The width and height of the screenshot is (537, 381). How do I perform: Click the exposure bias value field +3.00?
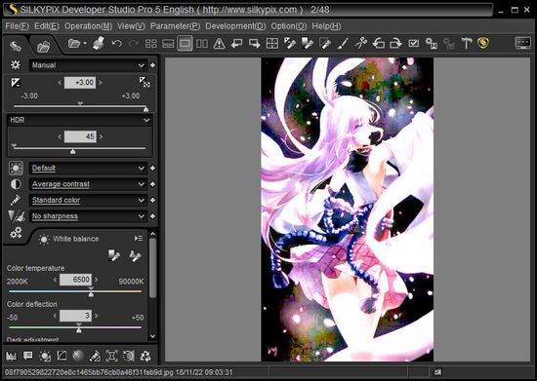(x=80, y=83)
